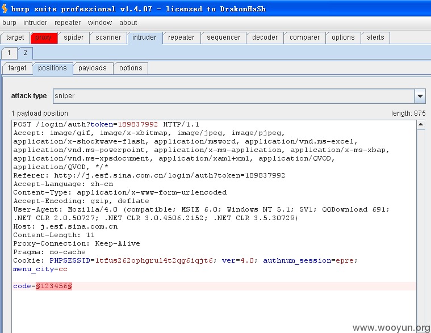Image resolution: width=431 pixels, height=333 pixels.
Task: Click the Referer header line
Action: click(149, 175)
